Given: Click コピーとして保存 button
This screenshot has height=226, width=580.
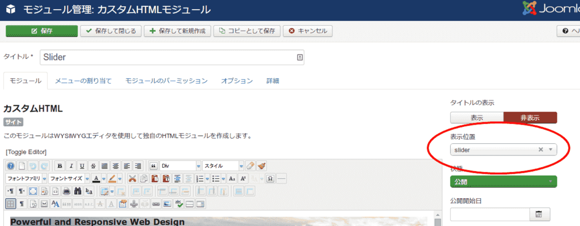Looking at the screenshot, I should pyautogui.click(x=247, y=31).
